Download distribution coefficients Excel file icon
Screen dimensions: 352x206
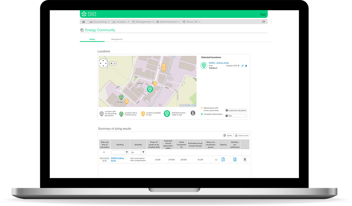(235, 159)
